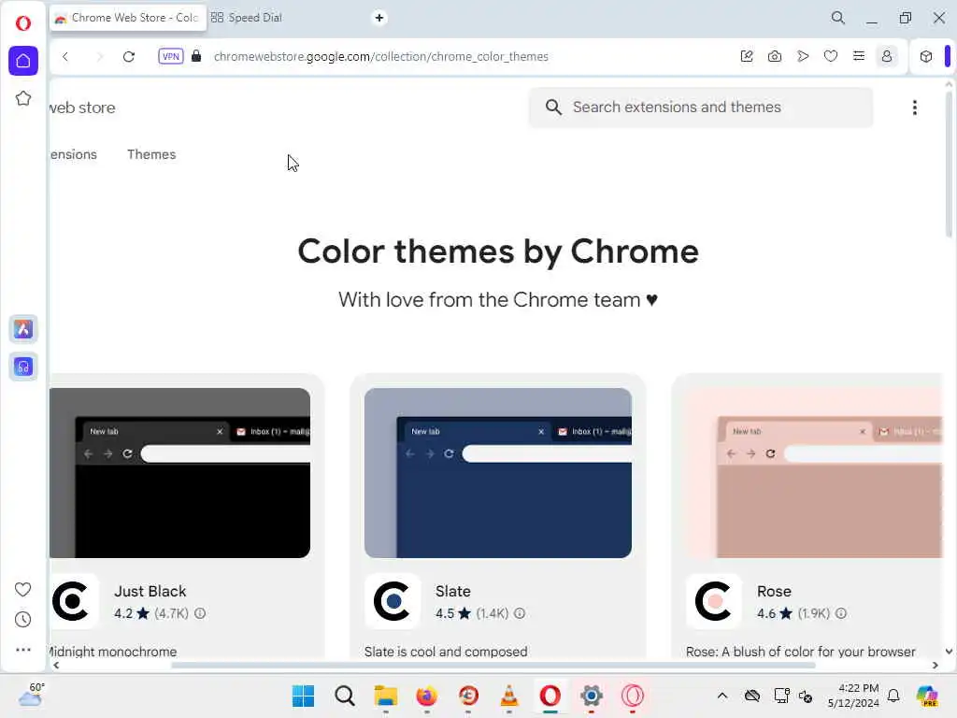Click the edit/share page icon in toolbar
This screenshot has height=718, width=957.
click(x=747, y=56)
